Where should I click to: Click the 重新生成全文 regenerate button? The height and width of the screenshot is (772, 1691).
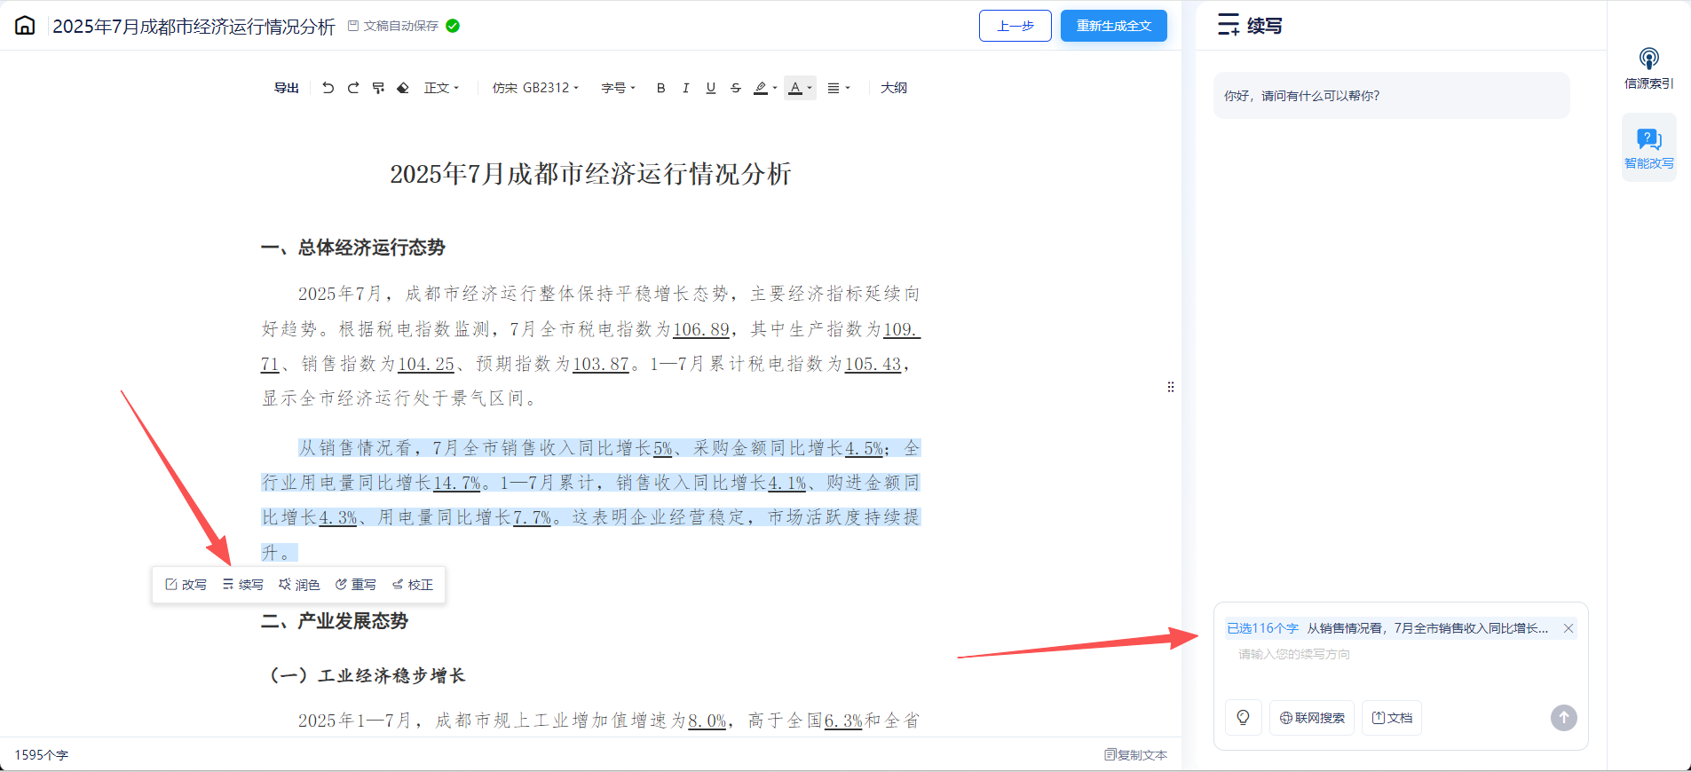pos(1114,26)
